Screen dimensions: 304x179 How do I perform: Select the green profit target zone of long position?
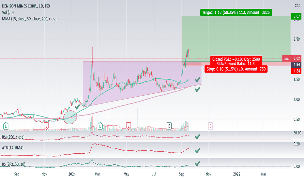pyautogui.click(x=236, y=39)
